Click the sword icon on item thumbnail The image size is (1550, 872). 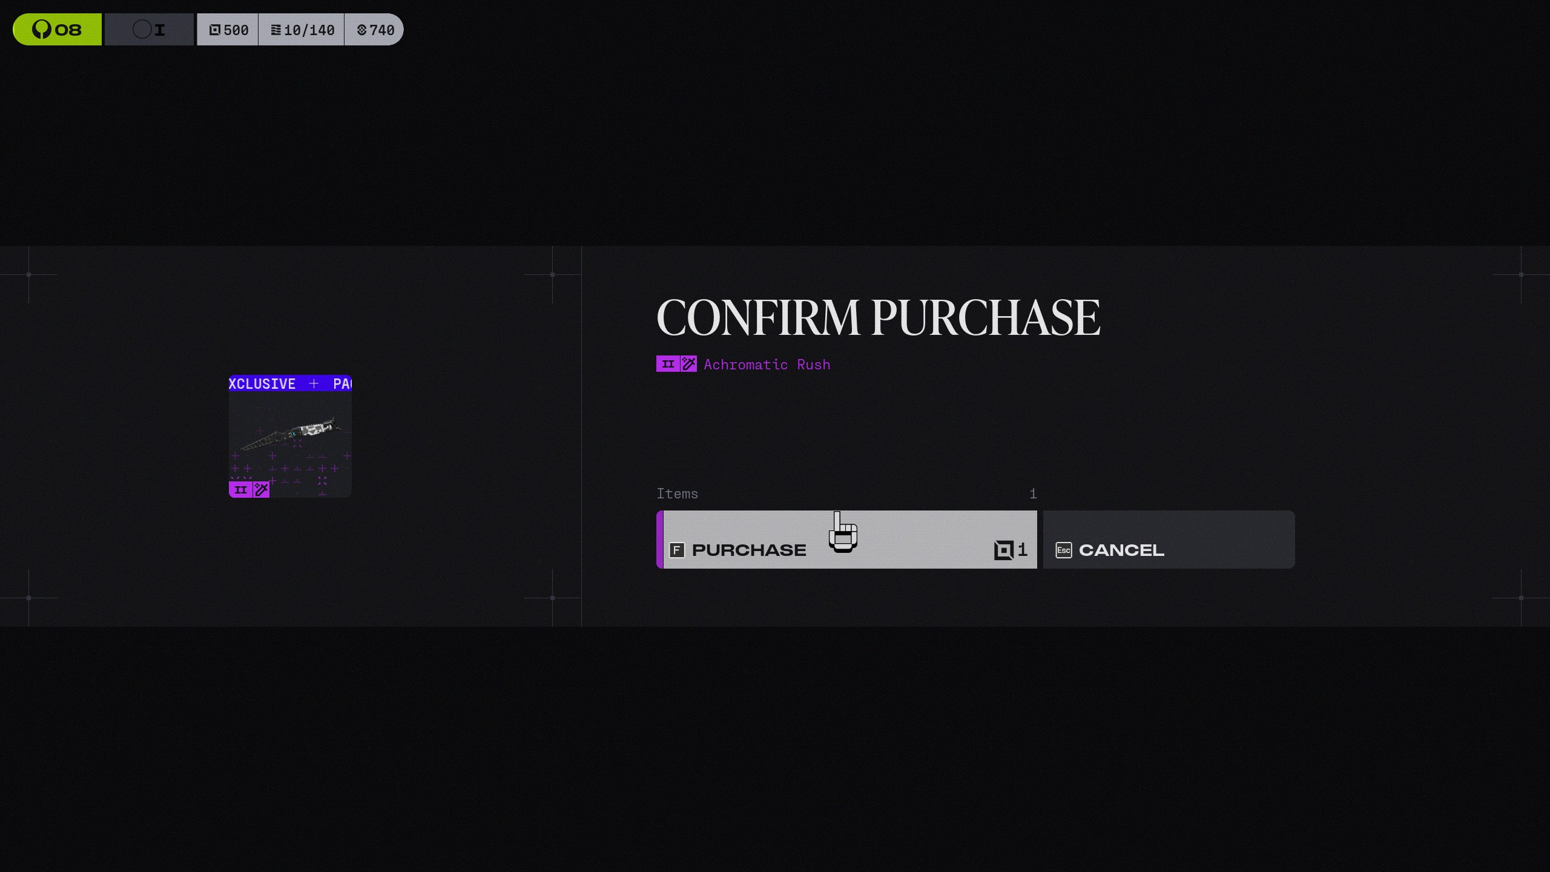[261, 490]
